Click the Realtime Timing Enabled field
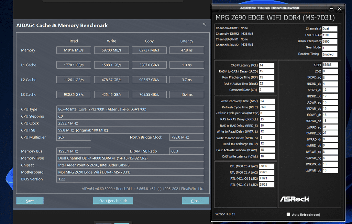This screenshot has width=352, height=224. [330, 54]
